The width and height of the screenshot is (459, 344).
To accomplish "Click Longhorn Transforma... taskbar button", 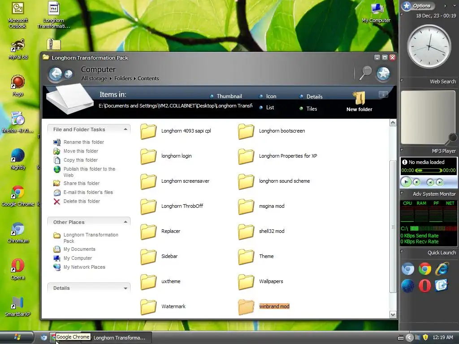I will [119, 338].
